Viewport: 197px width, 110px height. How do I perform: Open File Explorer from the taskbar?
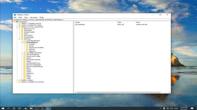(x=31, y=108)
